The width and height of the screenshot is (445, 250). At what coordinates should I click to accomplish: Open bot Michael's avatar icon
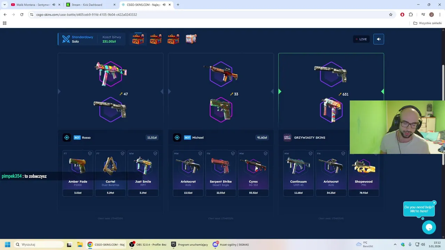coord(177,137)
